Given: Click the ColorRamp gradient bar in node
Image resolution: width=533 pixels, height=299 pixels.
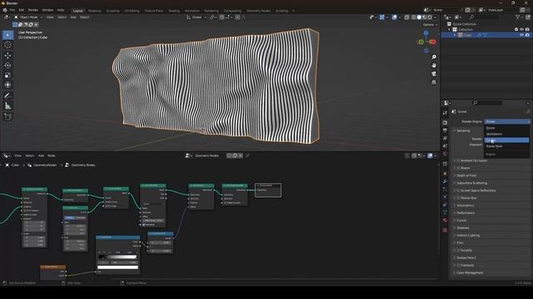Looking at the screenshot, I should coord(117,257).
